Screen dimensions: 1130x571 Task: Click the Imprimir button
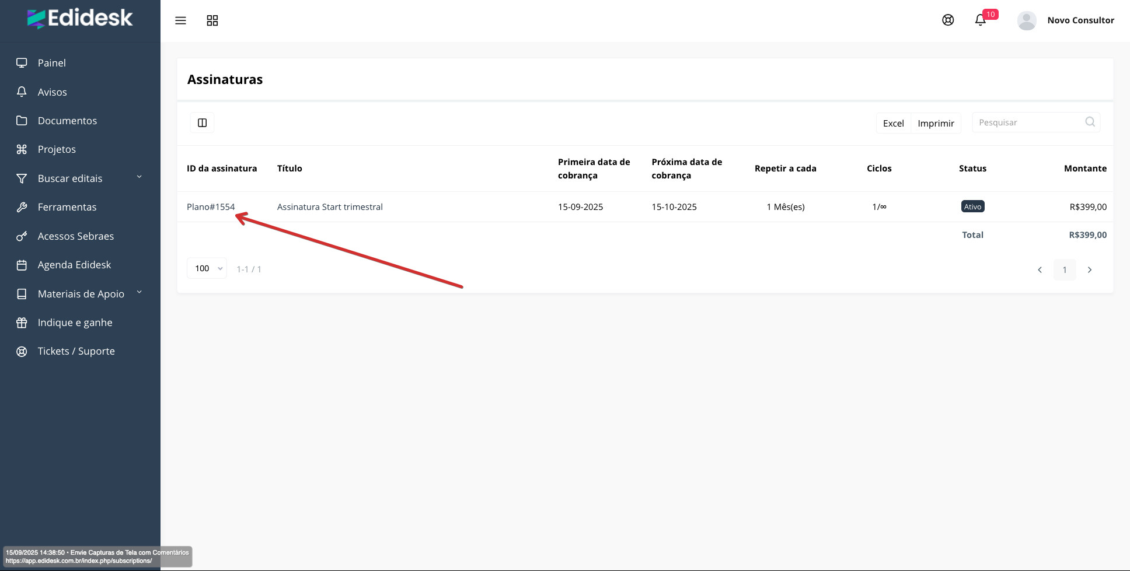point(936,123)
